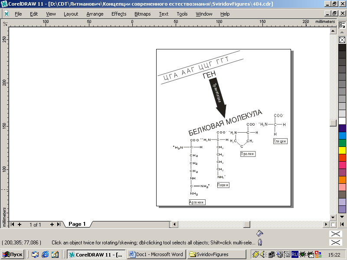The width and height of the screenshot is (347, 260).
Task: Pick the yellow swatch in the color palette
Action: (342, 150)
